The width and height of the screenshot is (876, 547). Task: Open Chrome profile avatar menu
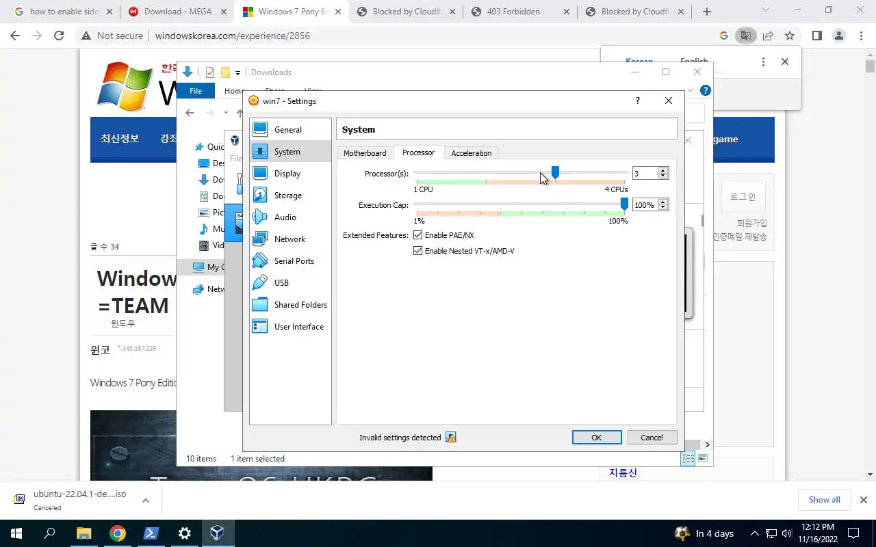(x=838, y=36)
